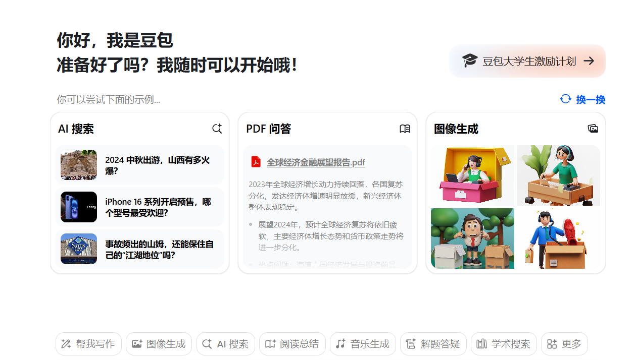Screen dimensions: 635x360
Task: Click the Buddha statue thumbnail
Action: point(79,165)
